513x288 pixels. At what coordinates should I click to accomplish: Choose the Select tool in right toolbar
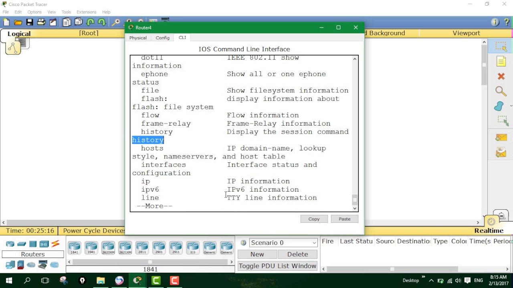(501, 46)
